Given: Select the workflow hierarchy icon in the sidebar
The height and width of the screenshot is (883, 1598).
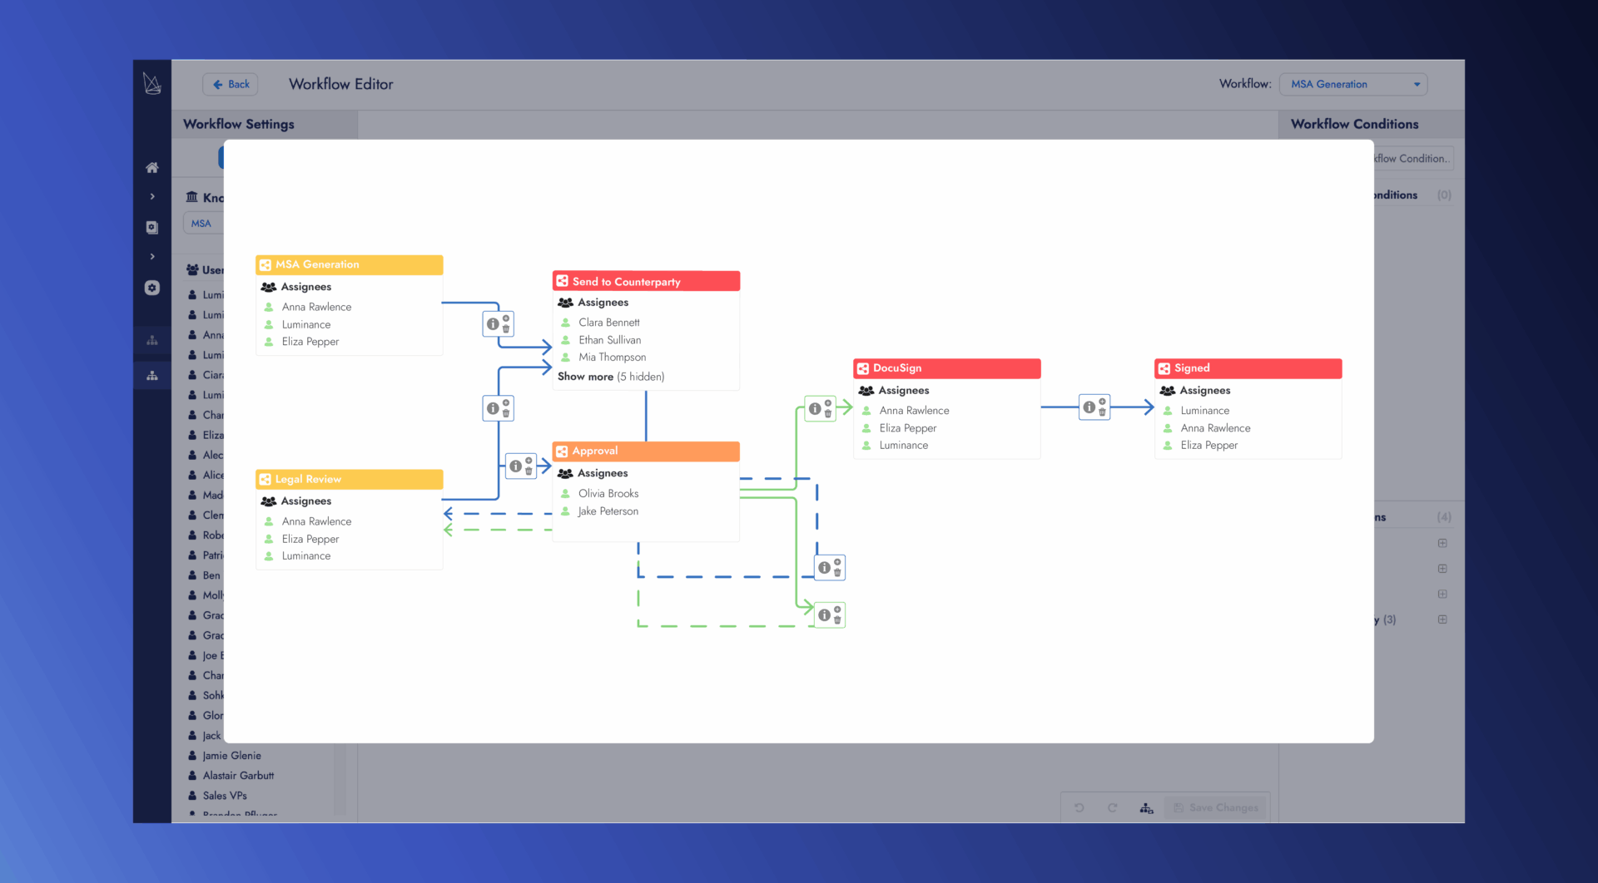Looking at the screenshot, I should 152,375.
